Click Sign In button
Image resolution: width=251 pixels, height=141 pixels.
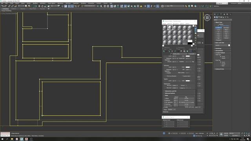[x=222, y=4]
